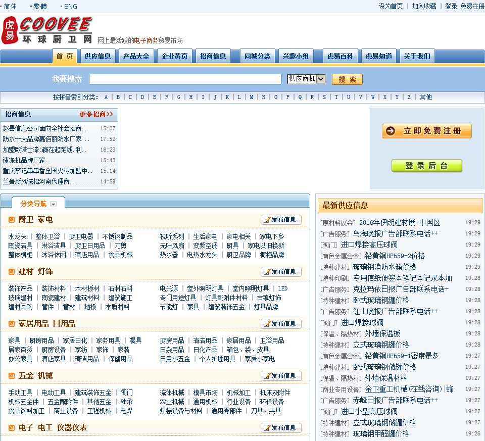Viewport: 485px width, 441px height.
Task: Switch language to 简体
Action: [10, 6]
